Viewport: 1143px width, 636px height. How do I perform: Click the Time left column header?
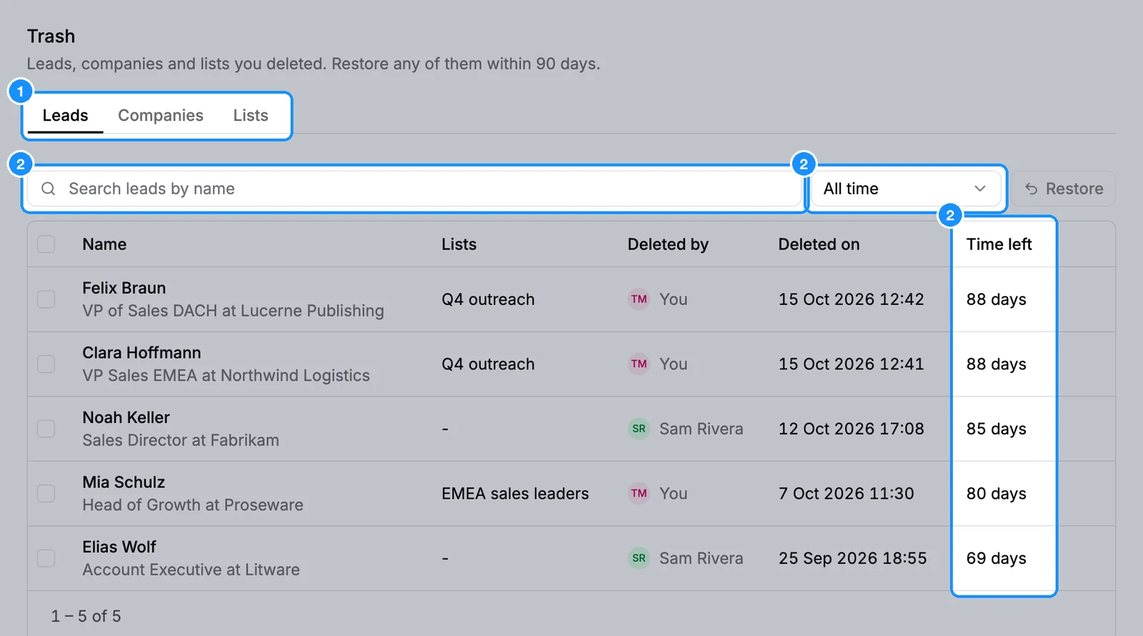(x=999, y=244)
